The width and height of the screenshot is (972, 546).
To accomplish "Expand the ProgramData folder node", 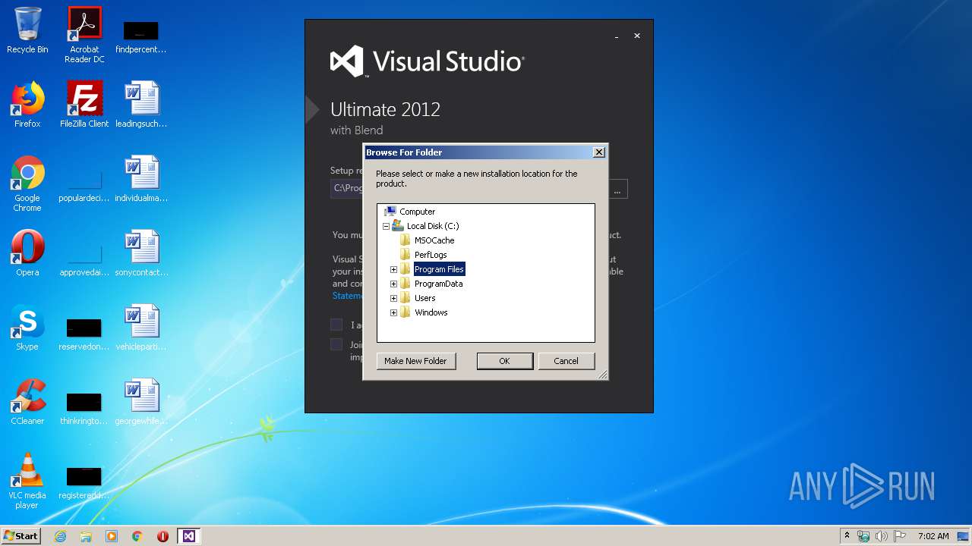I will pyautogui.click(x=393, y=284).
